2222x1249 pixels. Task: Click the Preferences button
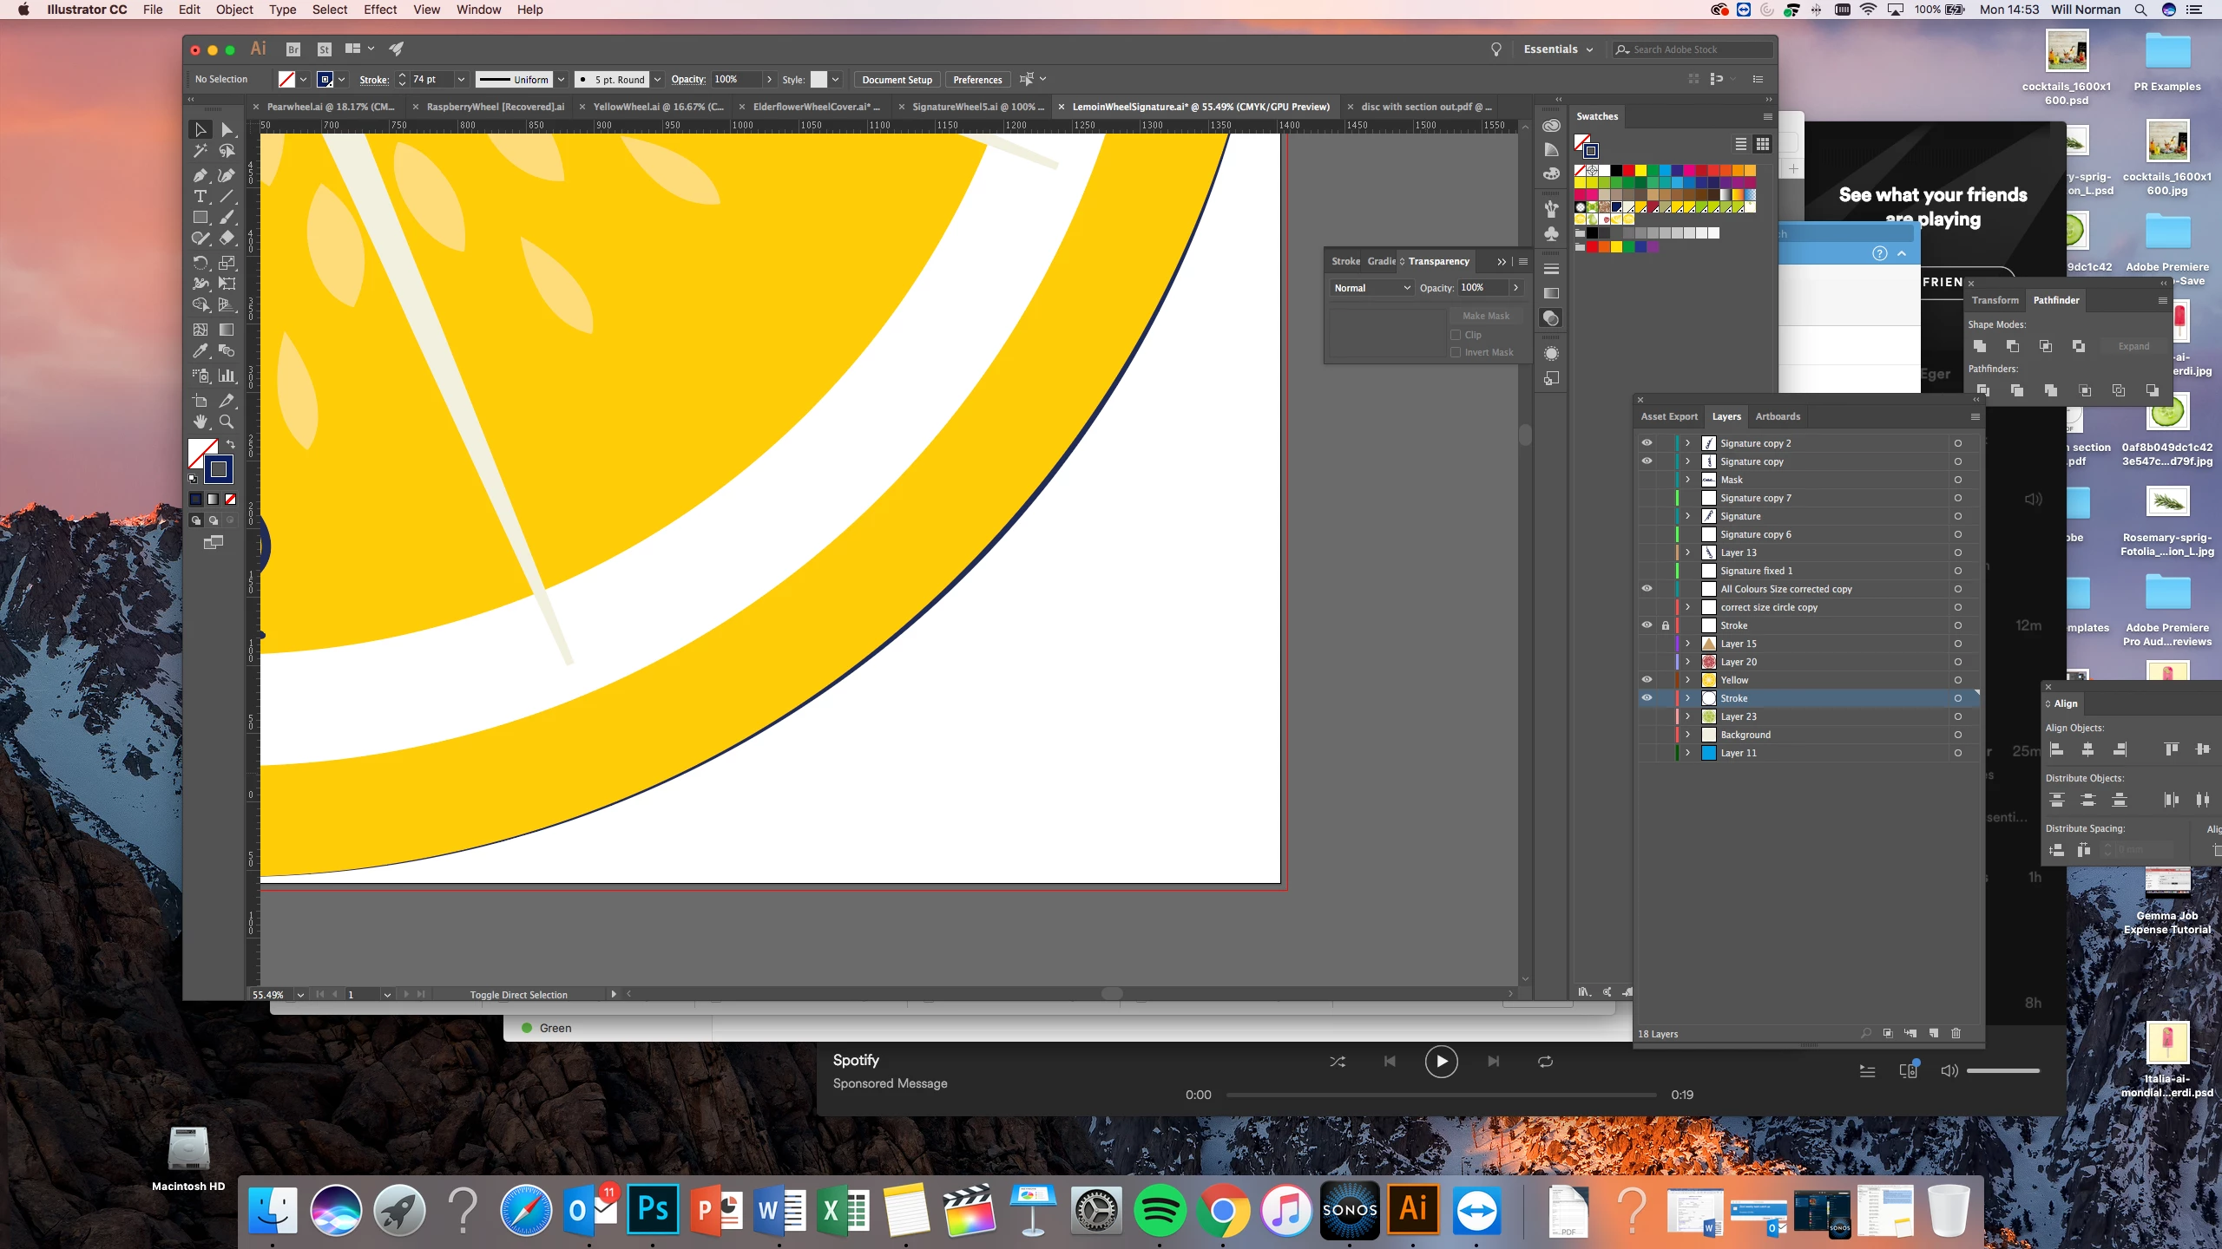pos(977,79)
